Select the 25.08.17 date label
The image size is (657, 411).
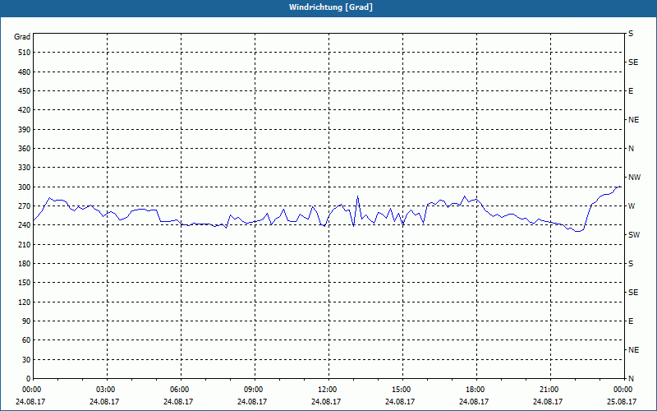[x=622, y=402]
